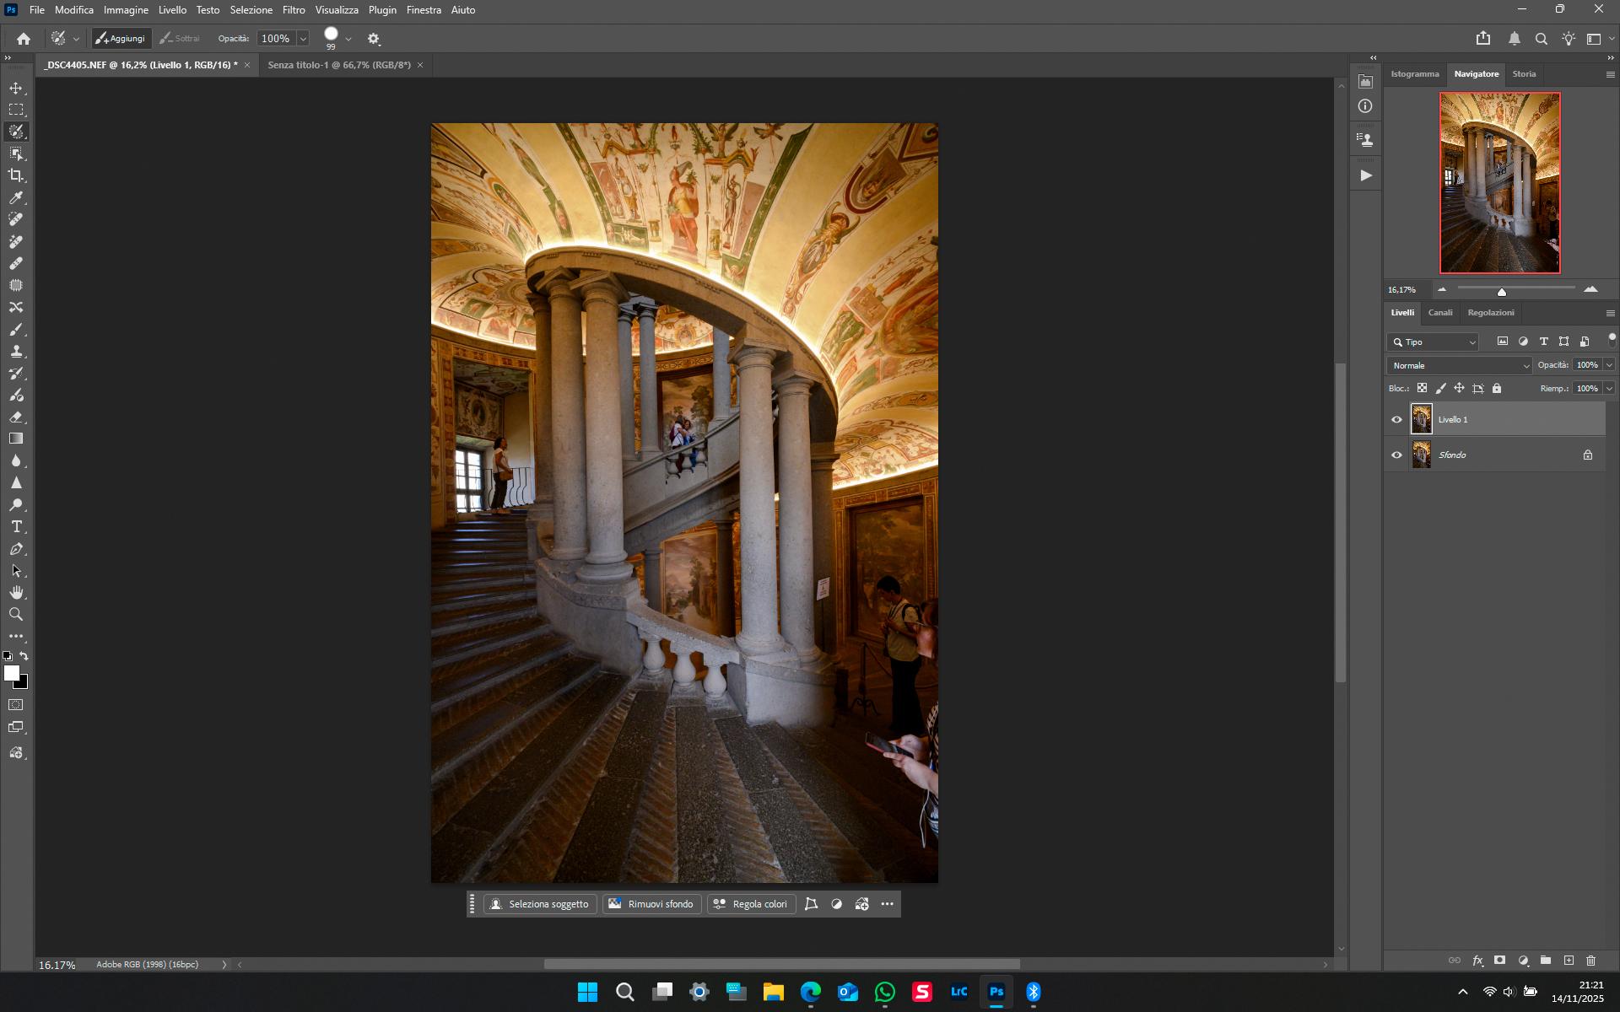Viewport: 1620px width, 1012px height.
Task: Select the Crop tool
Action: [16, 175]
